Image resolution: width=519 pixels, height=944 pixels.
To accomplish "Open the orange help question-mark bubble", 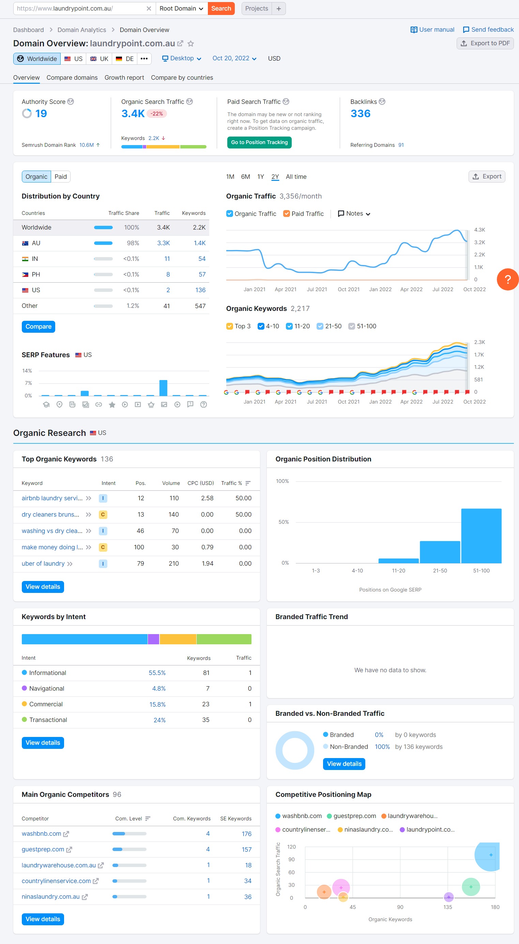I will click(x=508, y=279).
